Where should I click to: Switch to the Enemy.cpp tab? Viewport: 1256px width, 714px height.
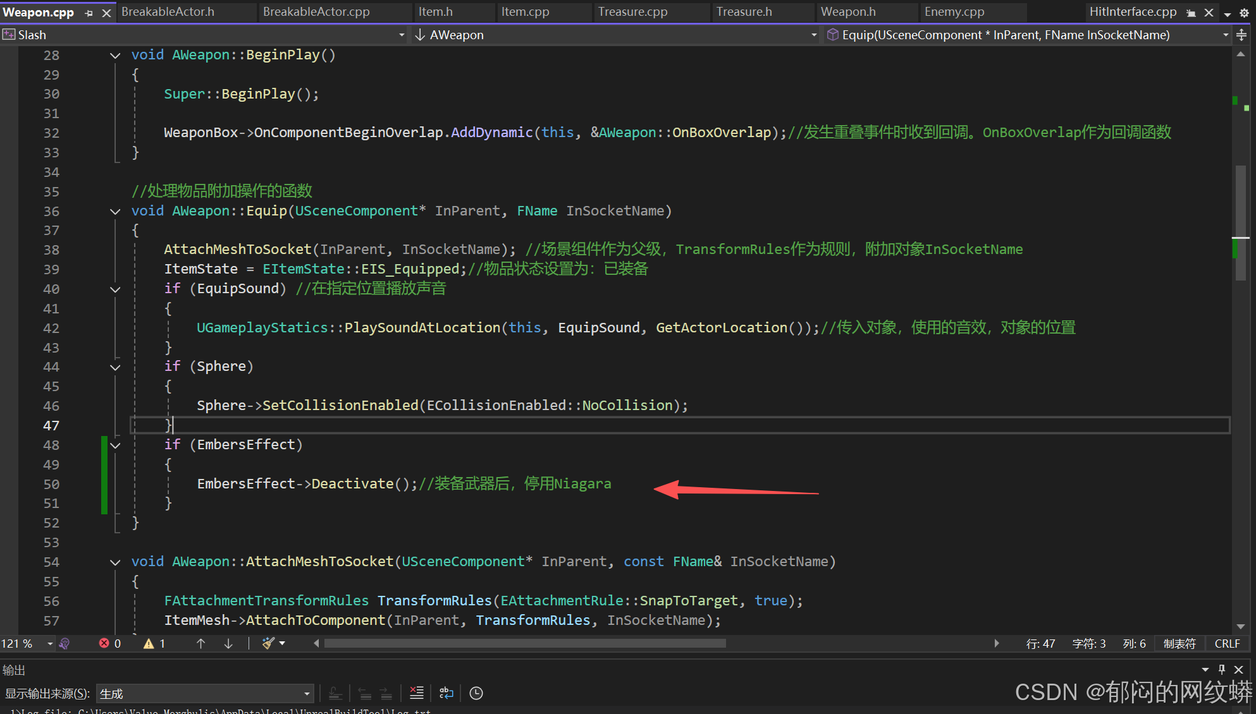[x=954, y=12]
